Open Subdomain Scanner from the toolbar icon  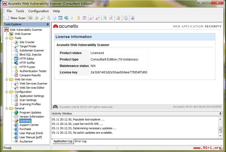coord(49,18)
